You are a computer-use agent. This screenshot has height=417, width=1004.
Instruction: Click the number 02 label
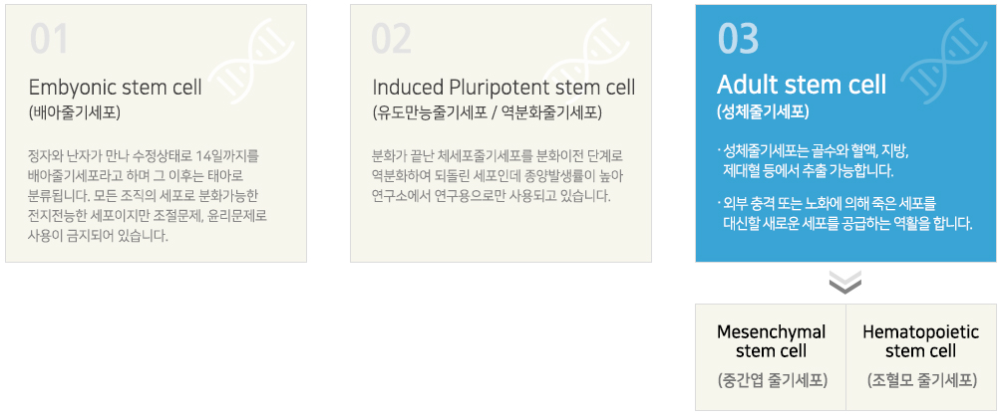(x=391, y=39)
